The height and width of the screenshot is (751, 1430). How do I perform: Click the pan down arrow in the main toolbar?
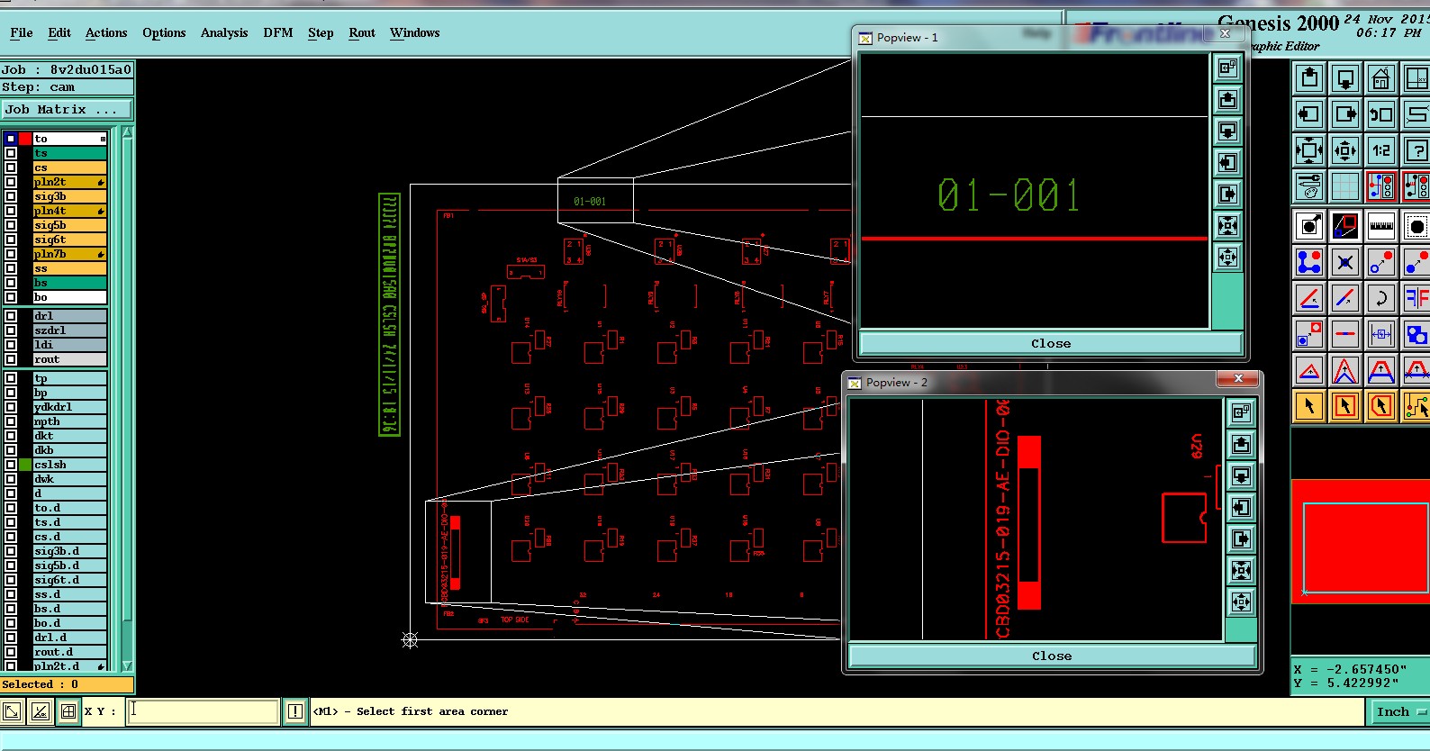(x=1344, y=79)
